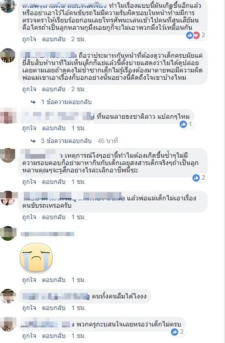The height and width of the screenshot is (343, 225).
Task: Click the thumbs-up reaction on the ที่นอนลายธงชาติลาว comment
Action: 183,124
